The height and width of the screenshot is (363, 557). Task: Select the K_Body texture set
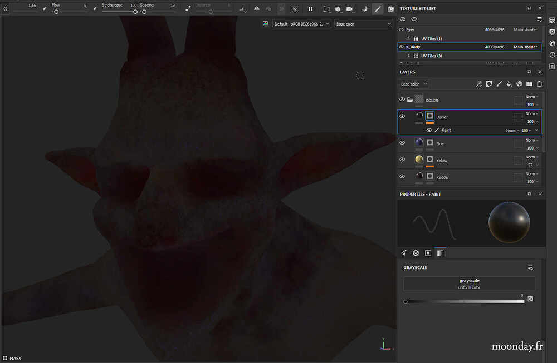coord(469,47)
